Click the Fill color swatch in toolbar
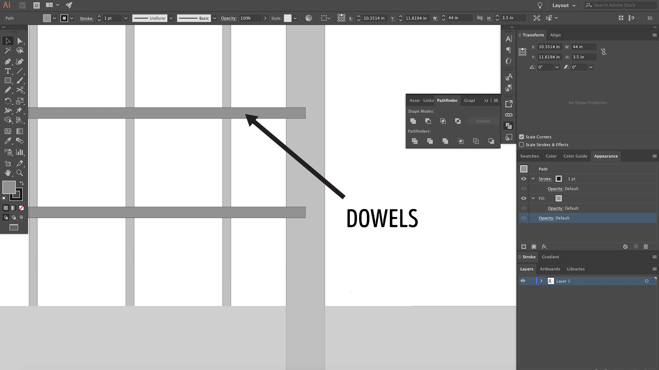Image resolution: width=659 pixels, height=370 pixels. pyautogui.click(x=9, y=187)
